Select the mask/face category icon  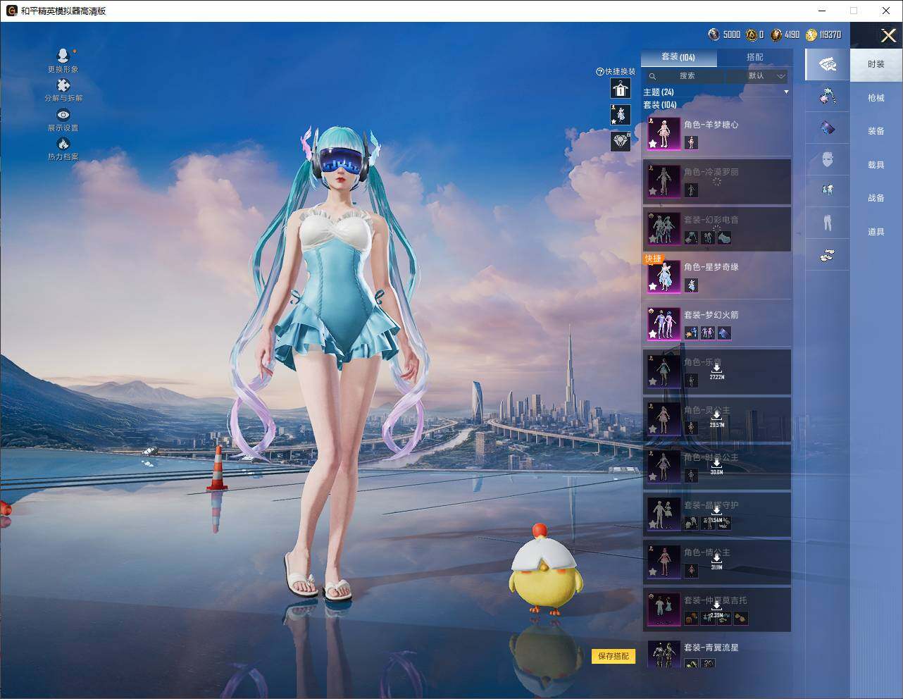(x=827, y=160)
